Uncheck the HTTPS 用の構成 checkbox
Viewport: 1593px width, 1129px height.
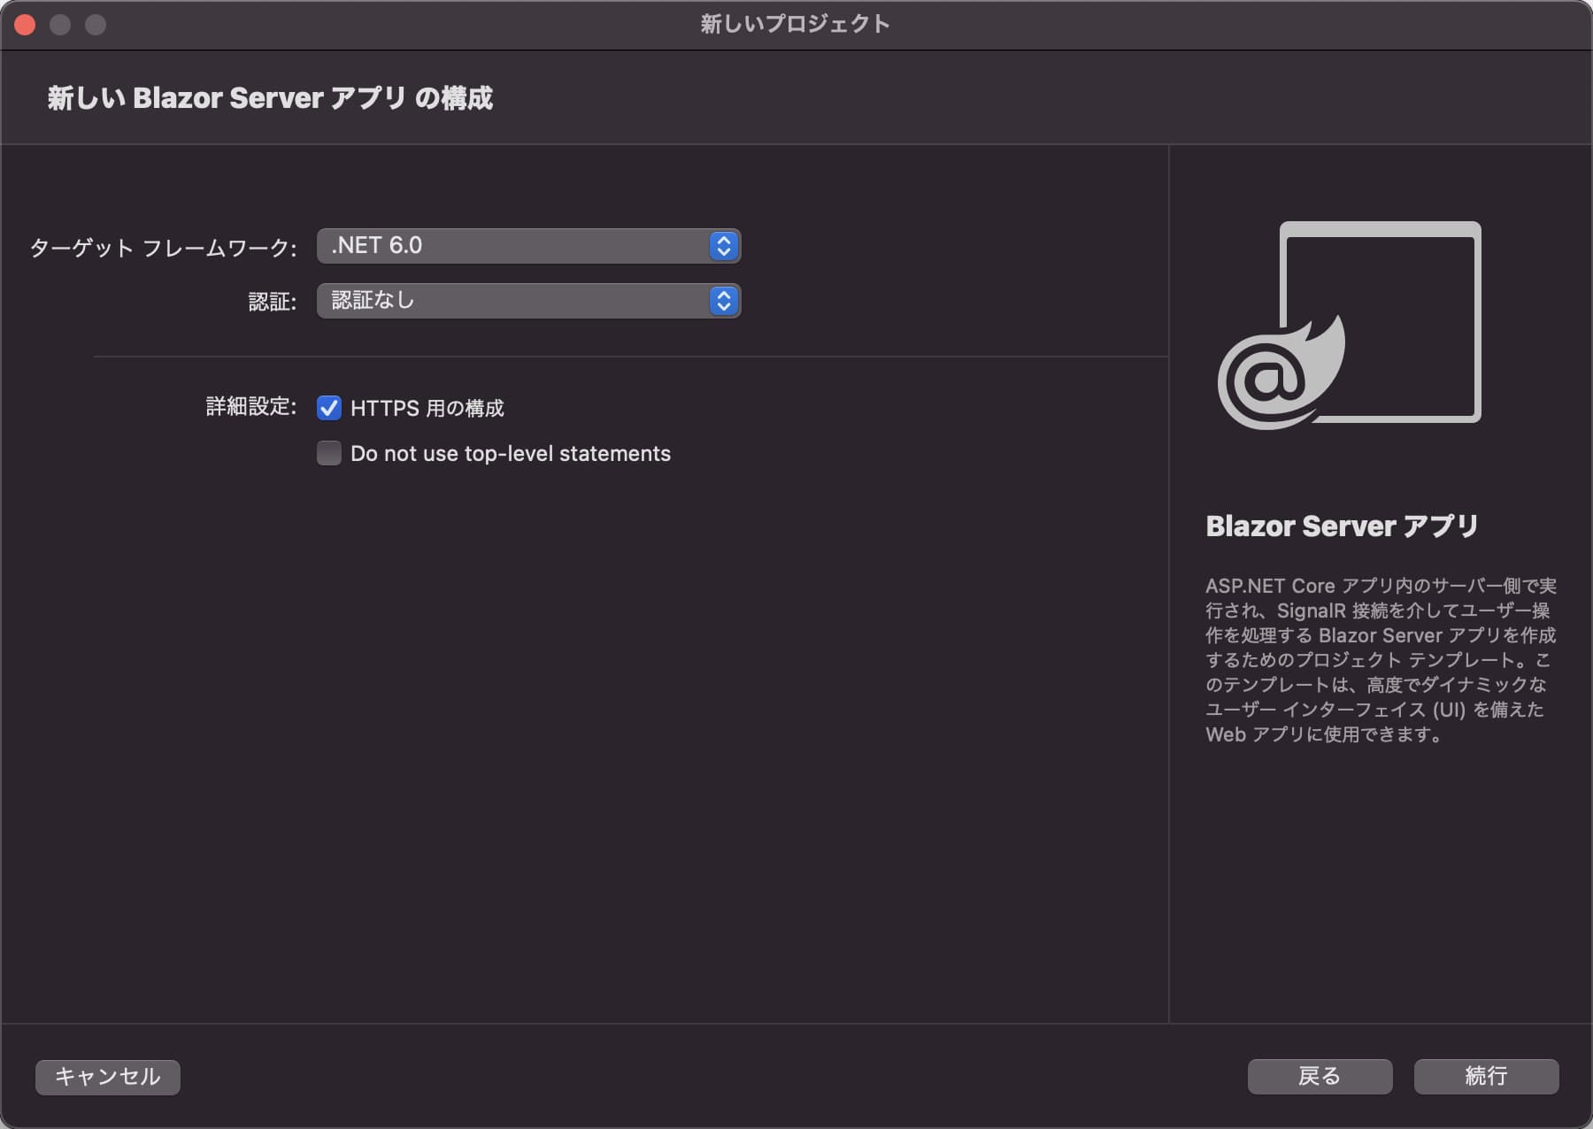click(x=329, y=408)
